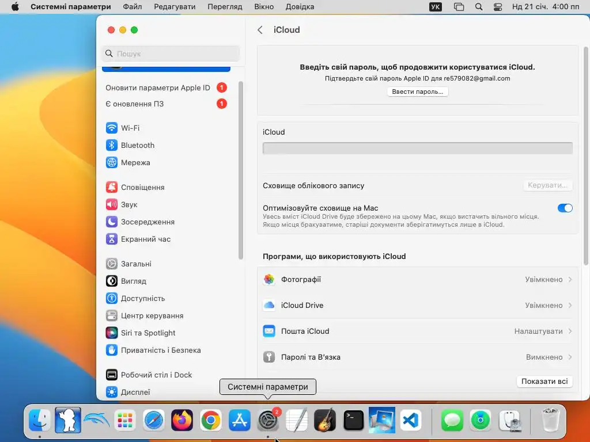Open Disk Utility from the Dock
590x442 pixels.
509,420
